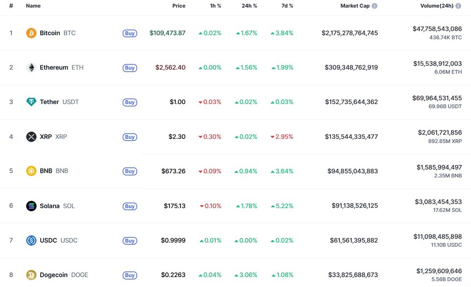Screen dimensions: 471x287
Task: Click the Bitcoin logo icon
Action: pos(31,33)
